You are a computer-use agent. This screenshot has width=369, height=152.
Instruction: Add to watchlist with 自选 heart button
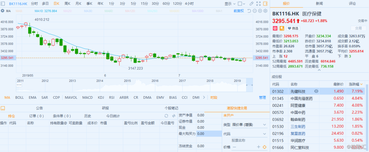point(293,28)
